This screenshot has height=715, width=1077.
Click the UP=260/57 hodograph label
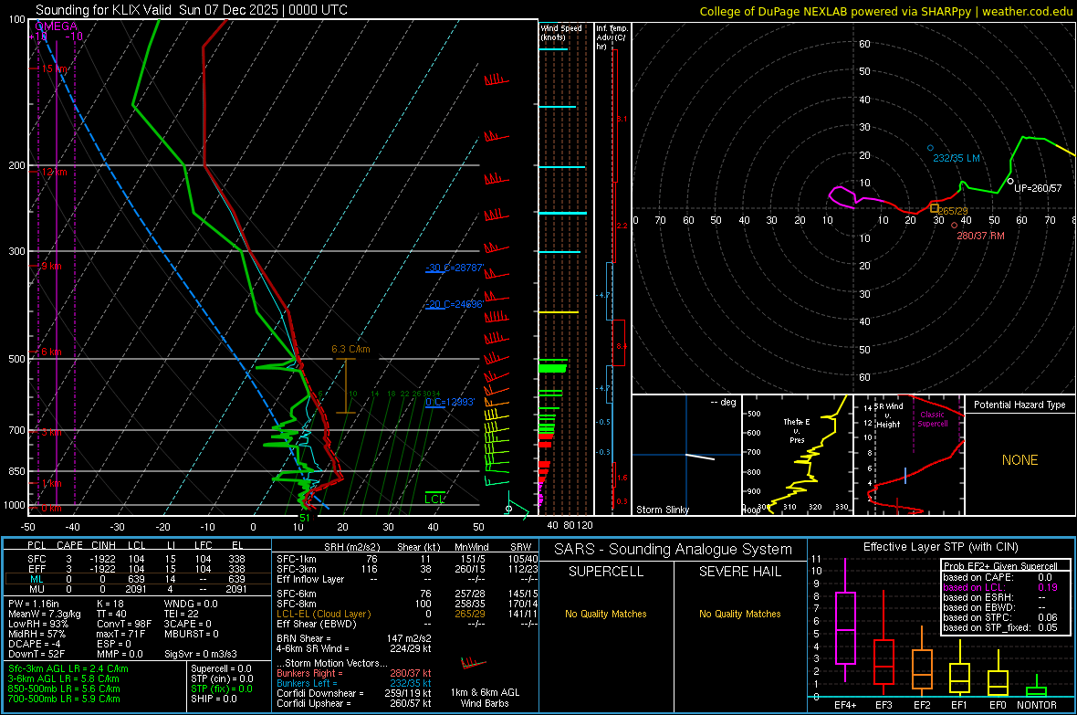tap(1038, 188)
